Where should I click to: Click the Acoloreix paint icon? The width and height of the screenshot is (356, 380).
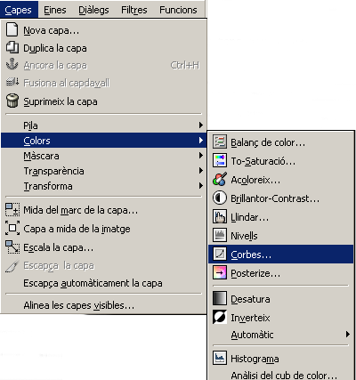point(220,179)
